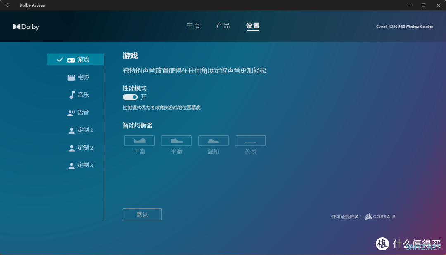Click the 丰富 preset label text
Image resolution: width=446 pixels, height=255 pixels.
tap(140, 152)
